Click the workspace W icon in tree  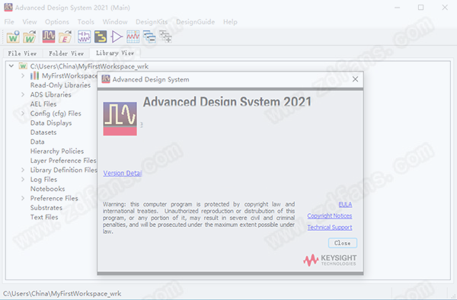pos(23,66)
